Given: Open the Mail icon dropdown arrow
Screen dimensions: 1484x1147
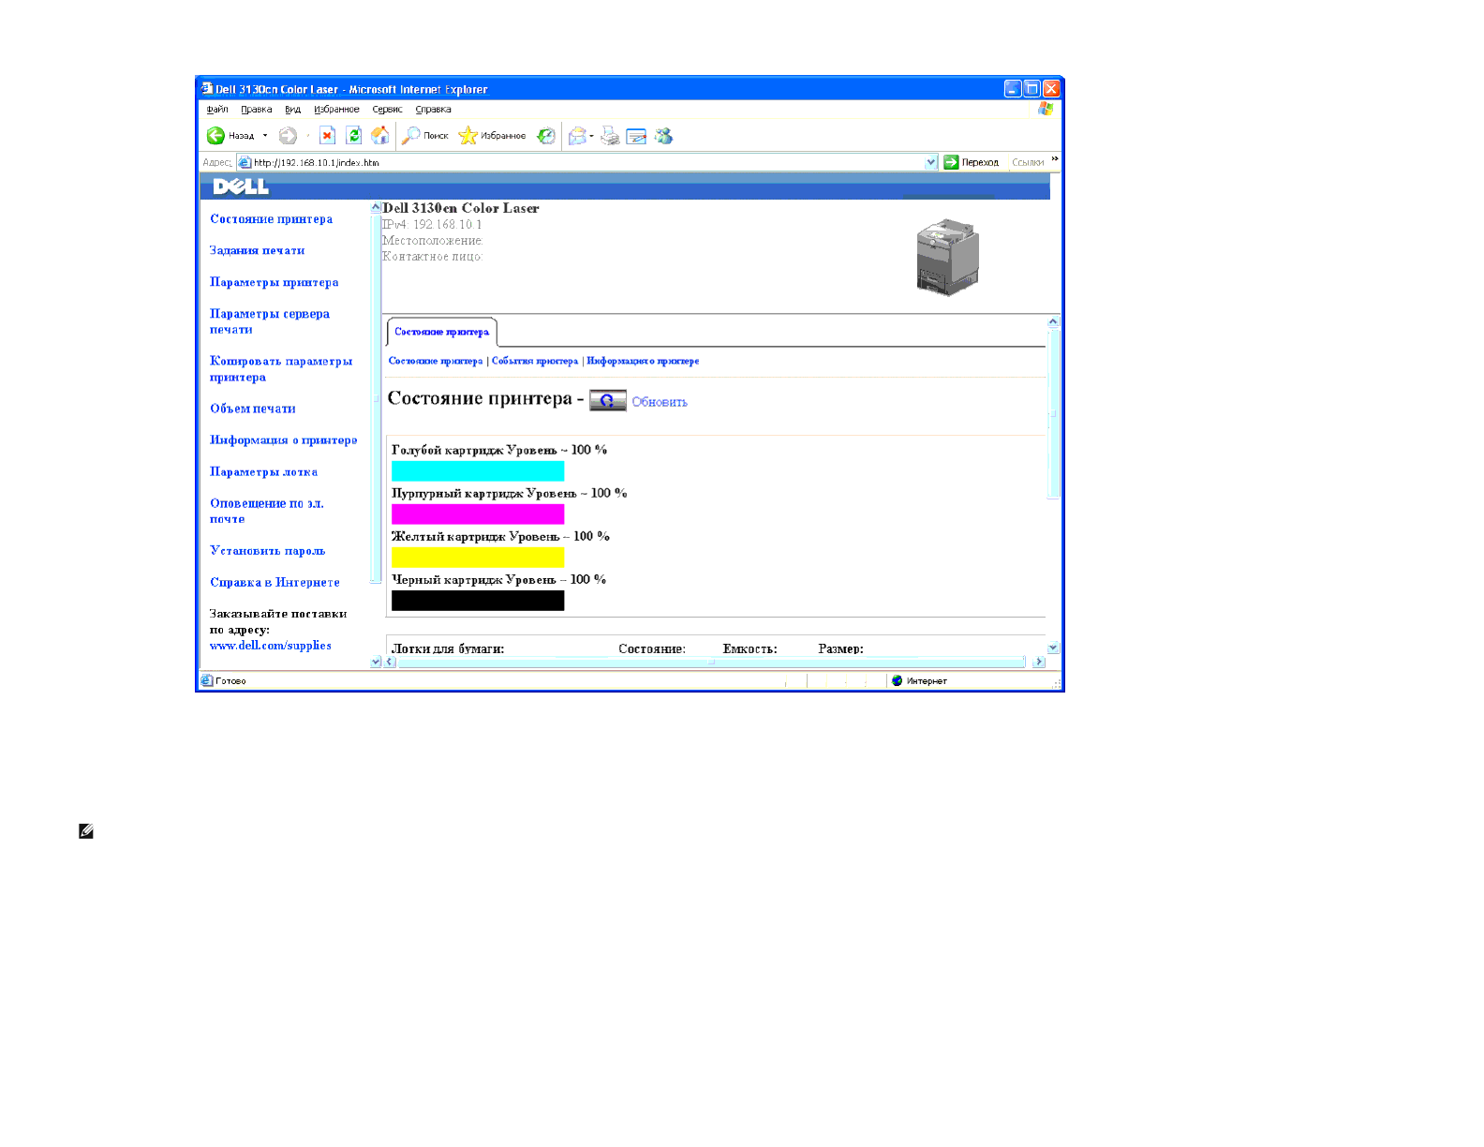Looking at the screenshot, I should click(x=592, y=136).
